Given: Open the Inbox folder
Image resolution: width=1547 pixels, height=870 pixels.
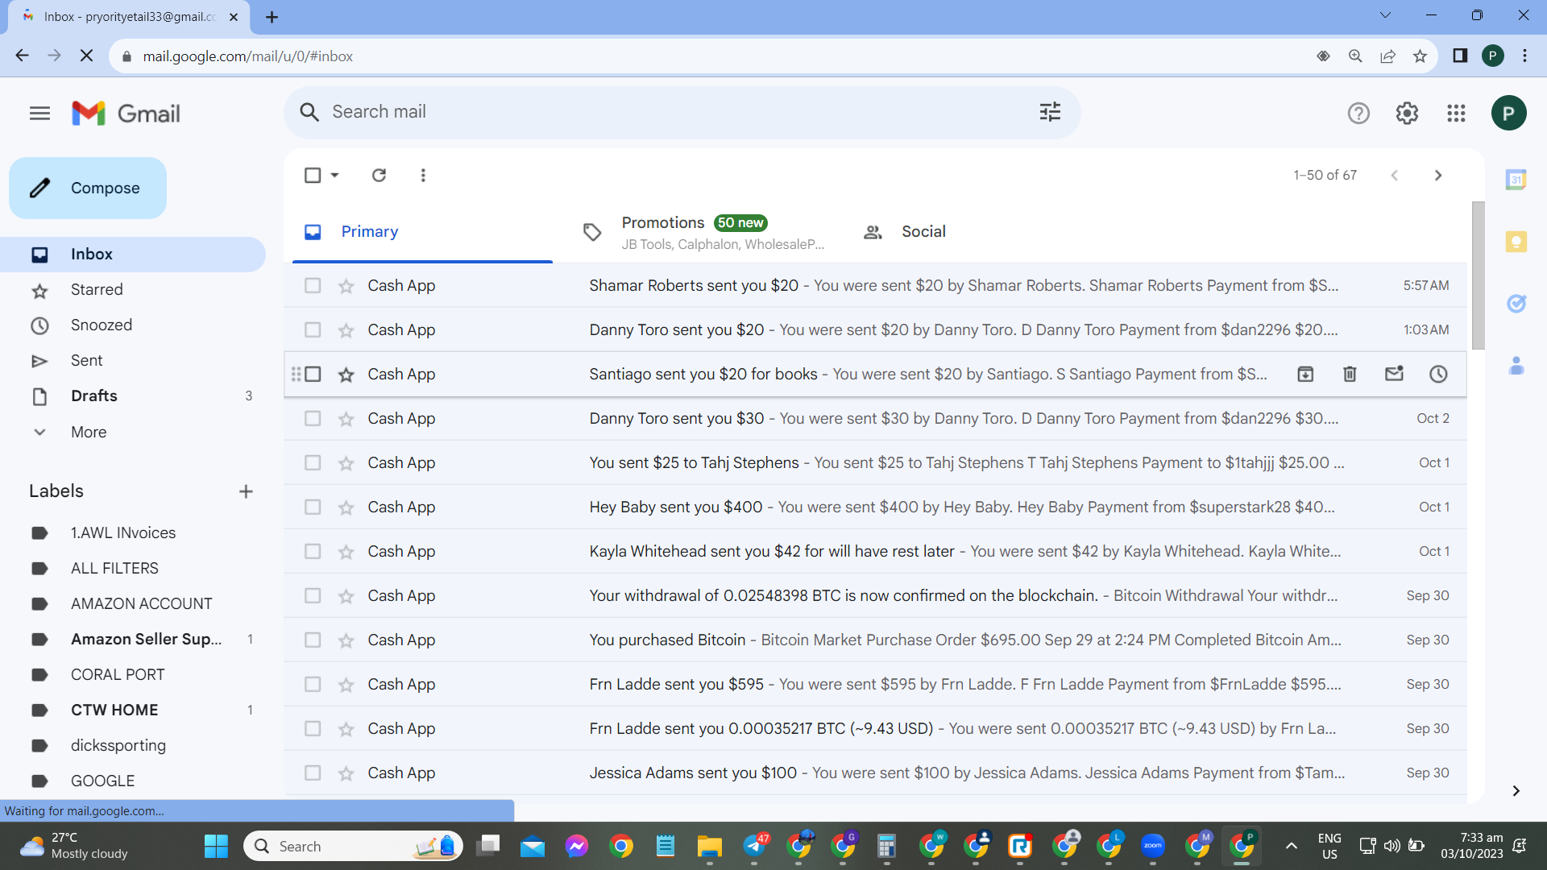Looking at the screenshot, I should coord(133,255).
